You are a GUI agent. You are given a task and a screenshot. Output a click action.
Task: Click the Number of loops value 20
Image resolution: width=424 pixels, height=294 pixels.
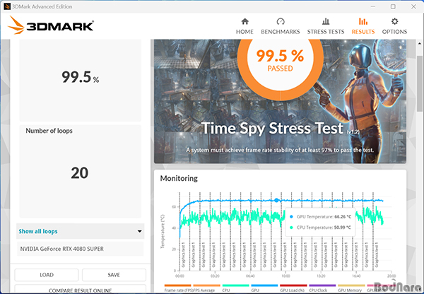pos(80,173)
